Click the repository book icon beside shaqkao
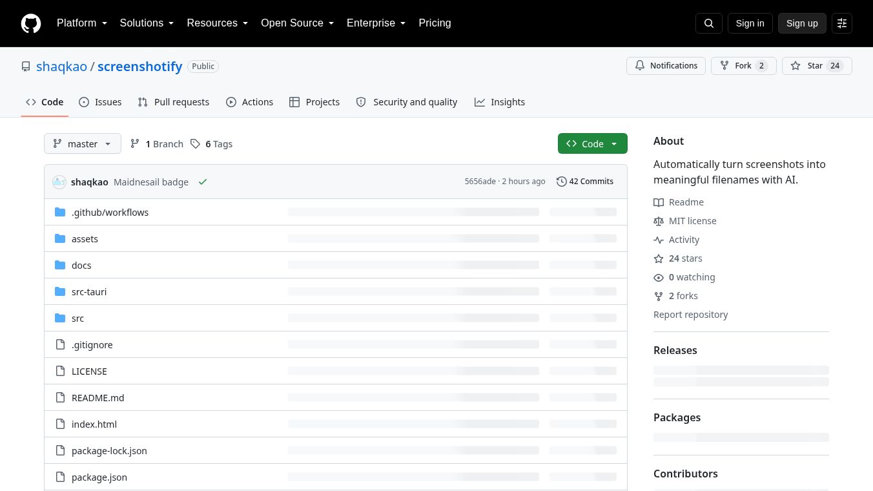This screenshot has width=873, height=491. 26,67
